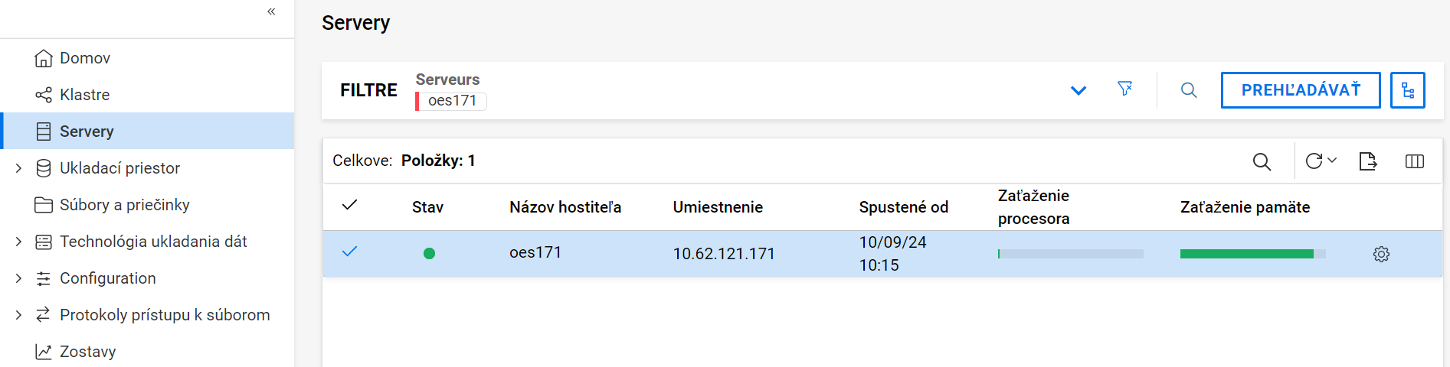This screenshot has width=1450, height=367.
Task: Click the table search magnifier icon
Action: (x=1262, y=161)
